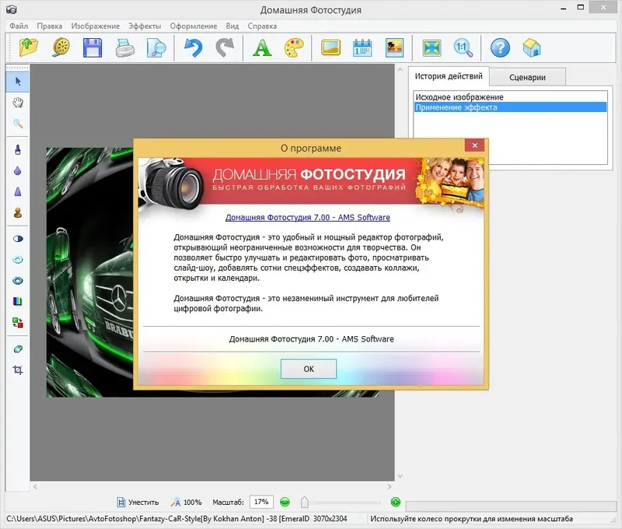Open the Справка menu
The image size is (622, 529).
(262, 26)
